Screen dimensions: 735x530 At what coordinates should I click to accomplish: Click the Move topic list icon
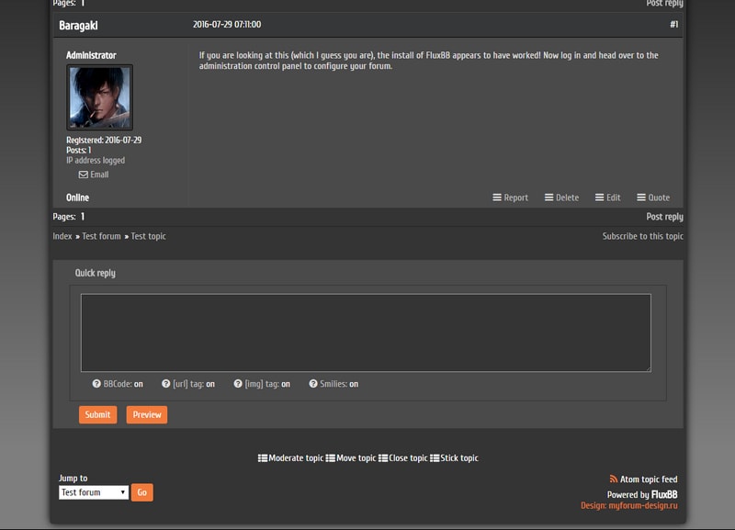(x=331, y=458)
